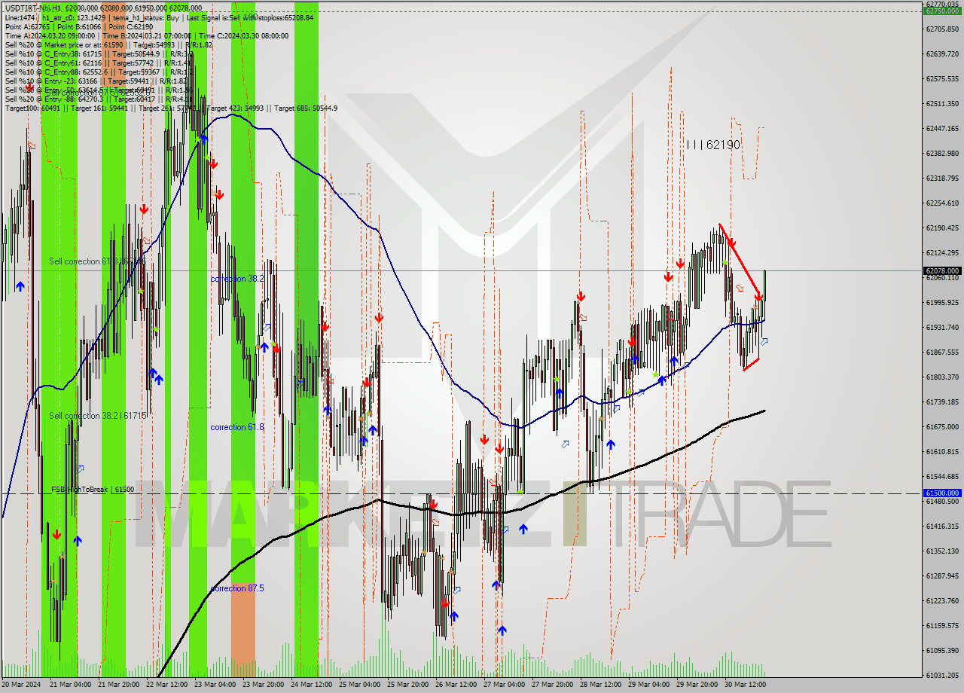The image size is (964, 693).
Task: Click the 61031.205 value on price axis
Action: tap(942, 675)
